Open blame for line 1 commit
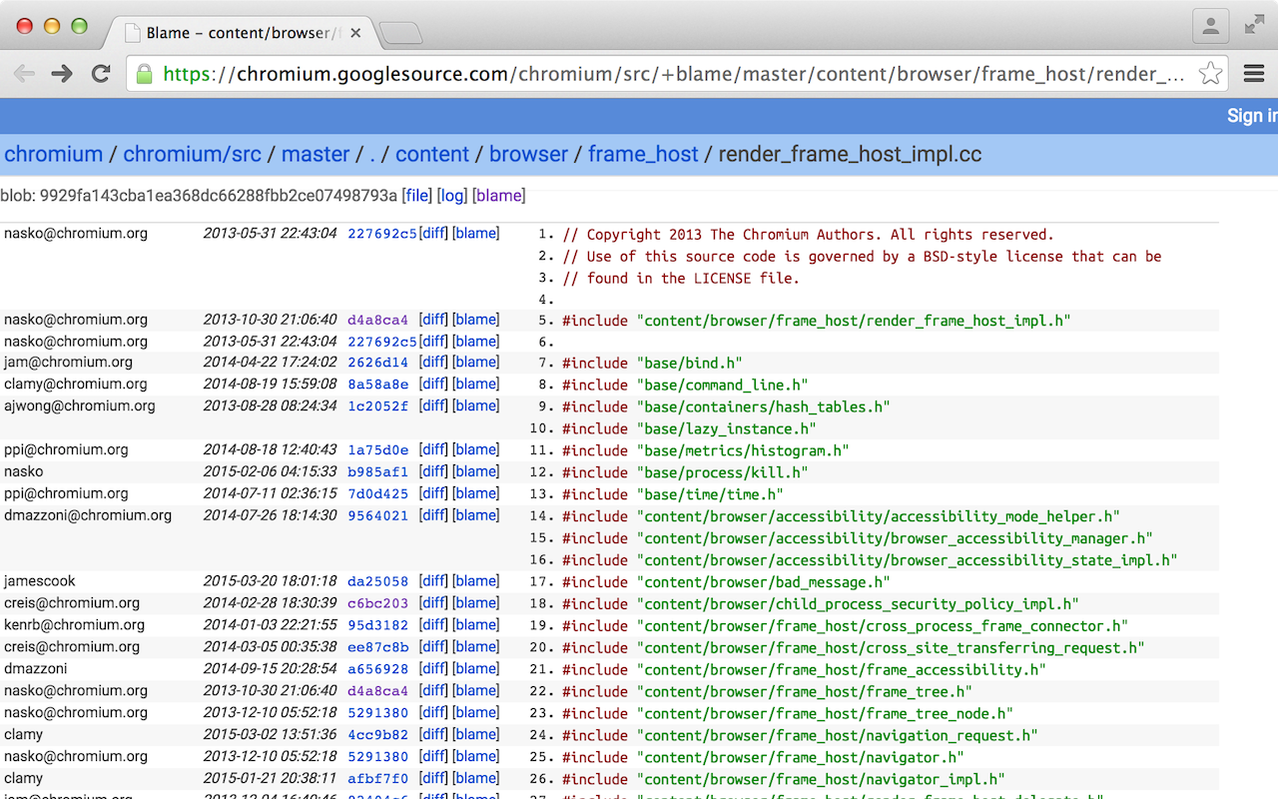Screen dimensions: 1278x799 click(476, 234)
